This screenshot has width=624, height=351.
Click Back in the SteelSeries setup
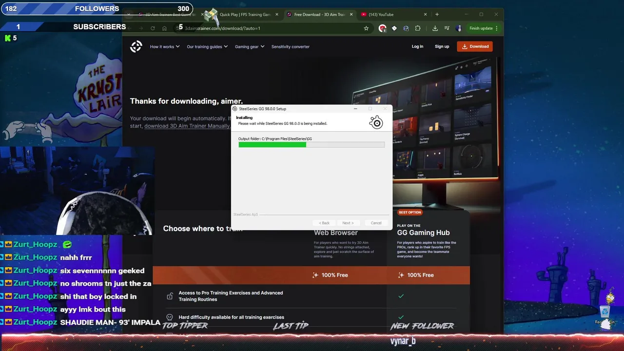click(324, 223)
